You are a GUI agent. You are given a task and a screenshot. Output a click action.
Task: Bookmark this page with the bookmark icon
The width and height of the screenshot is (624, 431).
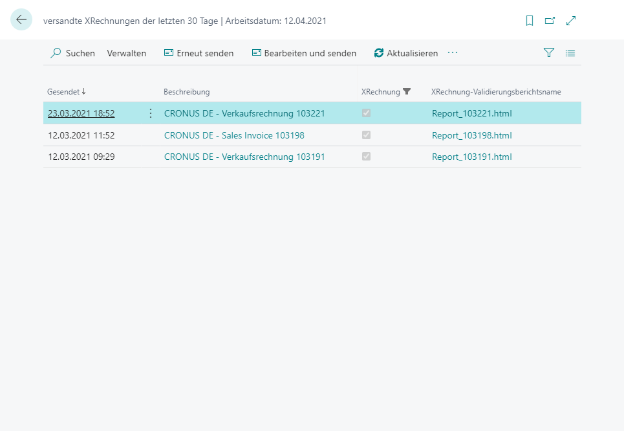(x=530, y=21)
